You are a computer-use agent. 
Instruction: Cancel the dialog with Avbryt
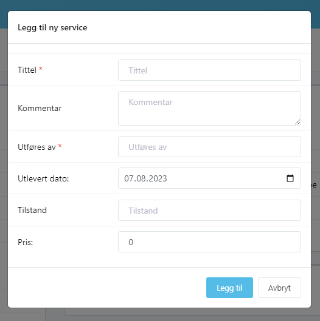click(x=279, y=288)
